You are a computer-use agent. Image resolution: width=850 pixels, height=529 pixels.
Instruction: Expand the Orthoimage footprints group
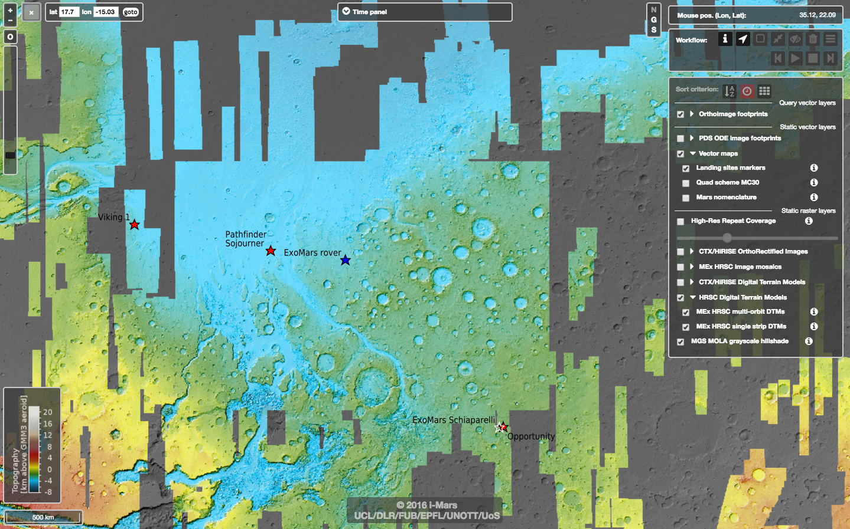tap(692, 114)
